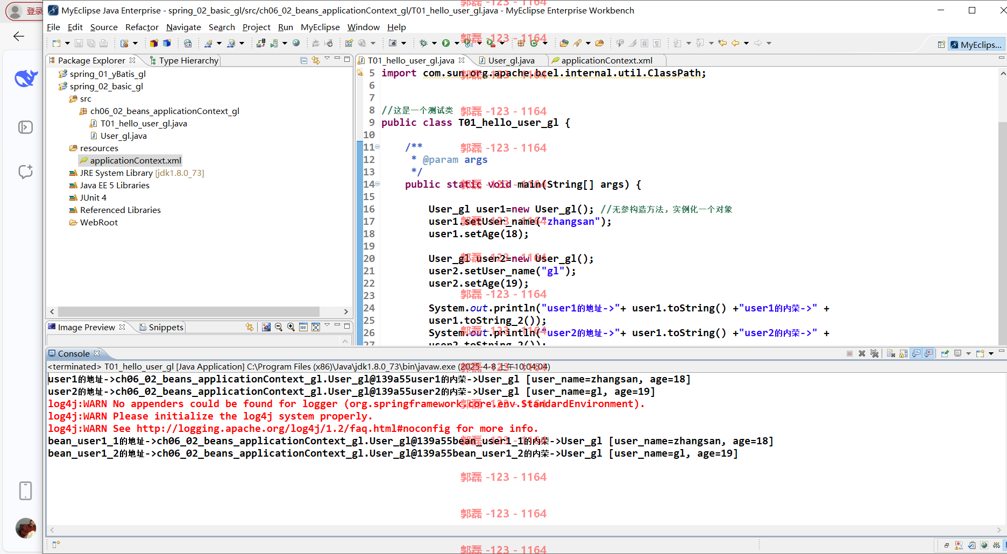
Task: Open the Run dropdown arrow
Action: coord(457,43)
